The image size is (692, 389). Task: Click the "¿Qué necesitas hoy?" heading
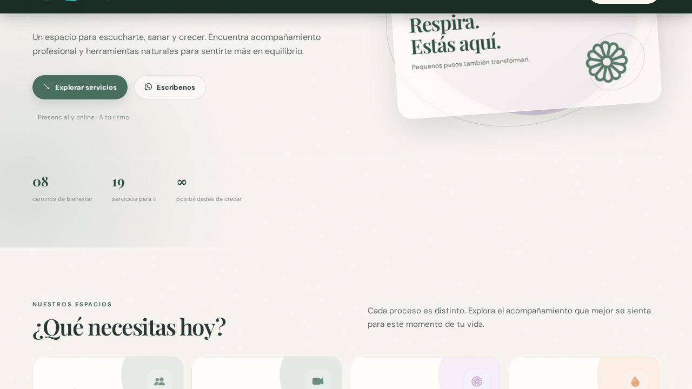tap(129, 327)
